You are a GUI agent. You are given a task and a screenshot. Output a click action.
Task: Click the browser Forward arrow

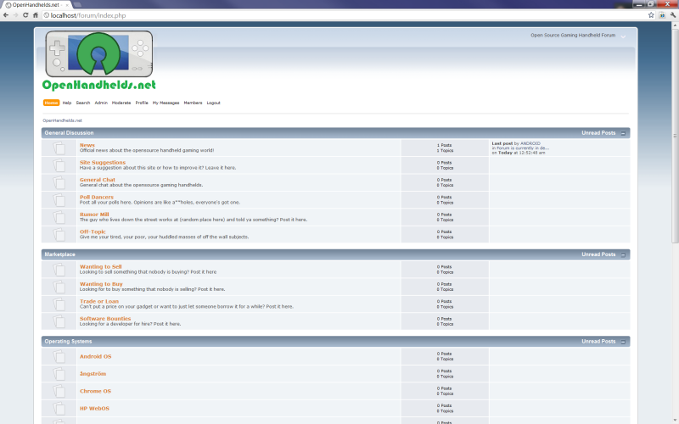15,15
